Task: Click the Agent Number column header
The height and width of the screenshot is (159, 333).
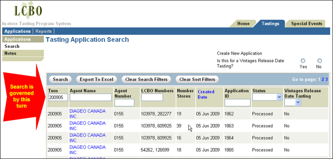Action: tap(123, 93)
